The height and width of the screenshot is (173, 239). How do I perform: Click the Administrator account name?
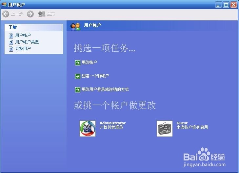pos(113,123)
